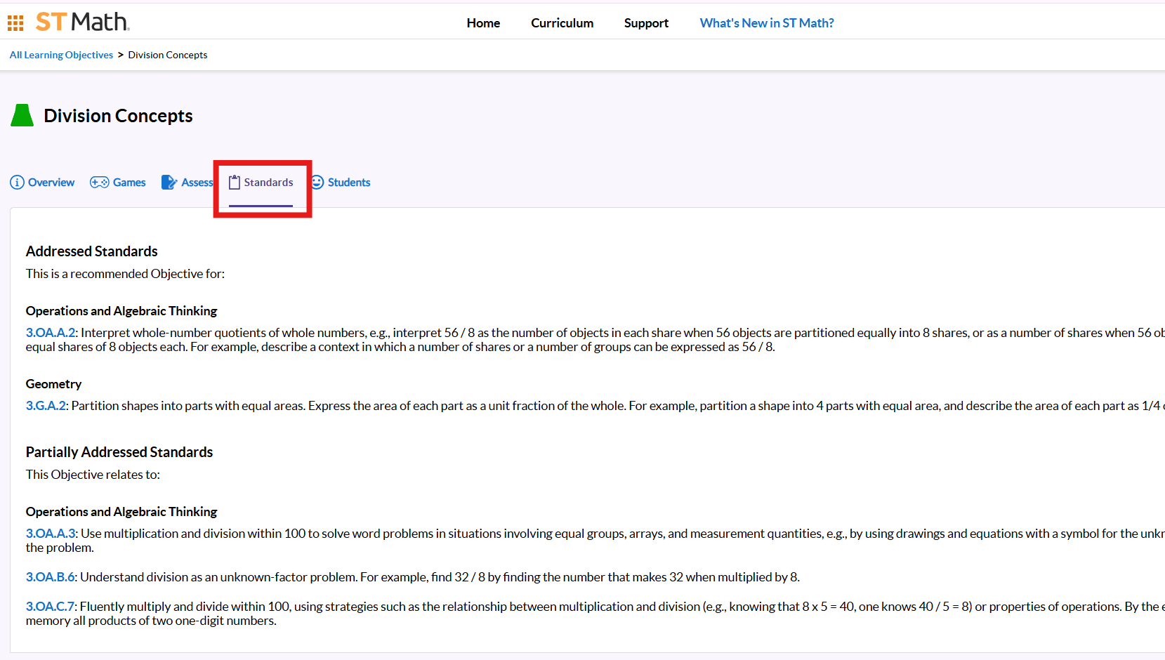Open What's New in ST Math link
Image resolution: width=1165 pixels, height=660 pixels.
[x=767, y=23]
